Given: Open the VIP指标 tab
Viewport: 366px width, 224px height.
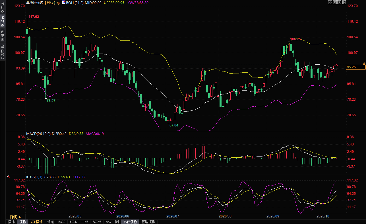Looking at the screenshot, I should click(x=37, y=222).
